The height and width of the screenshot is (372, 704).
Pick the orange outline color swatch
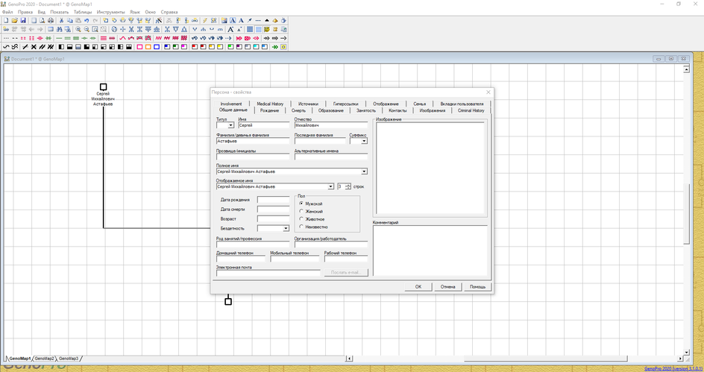148,47
